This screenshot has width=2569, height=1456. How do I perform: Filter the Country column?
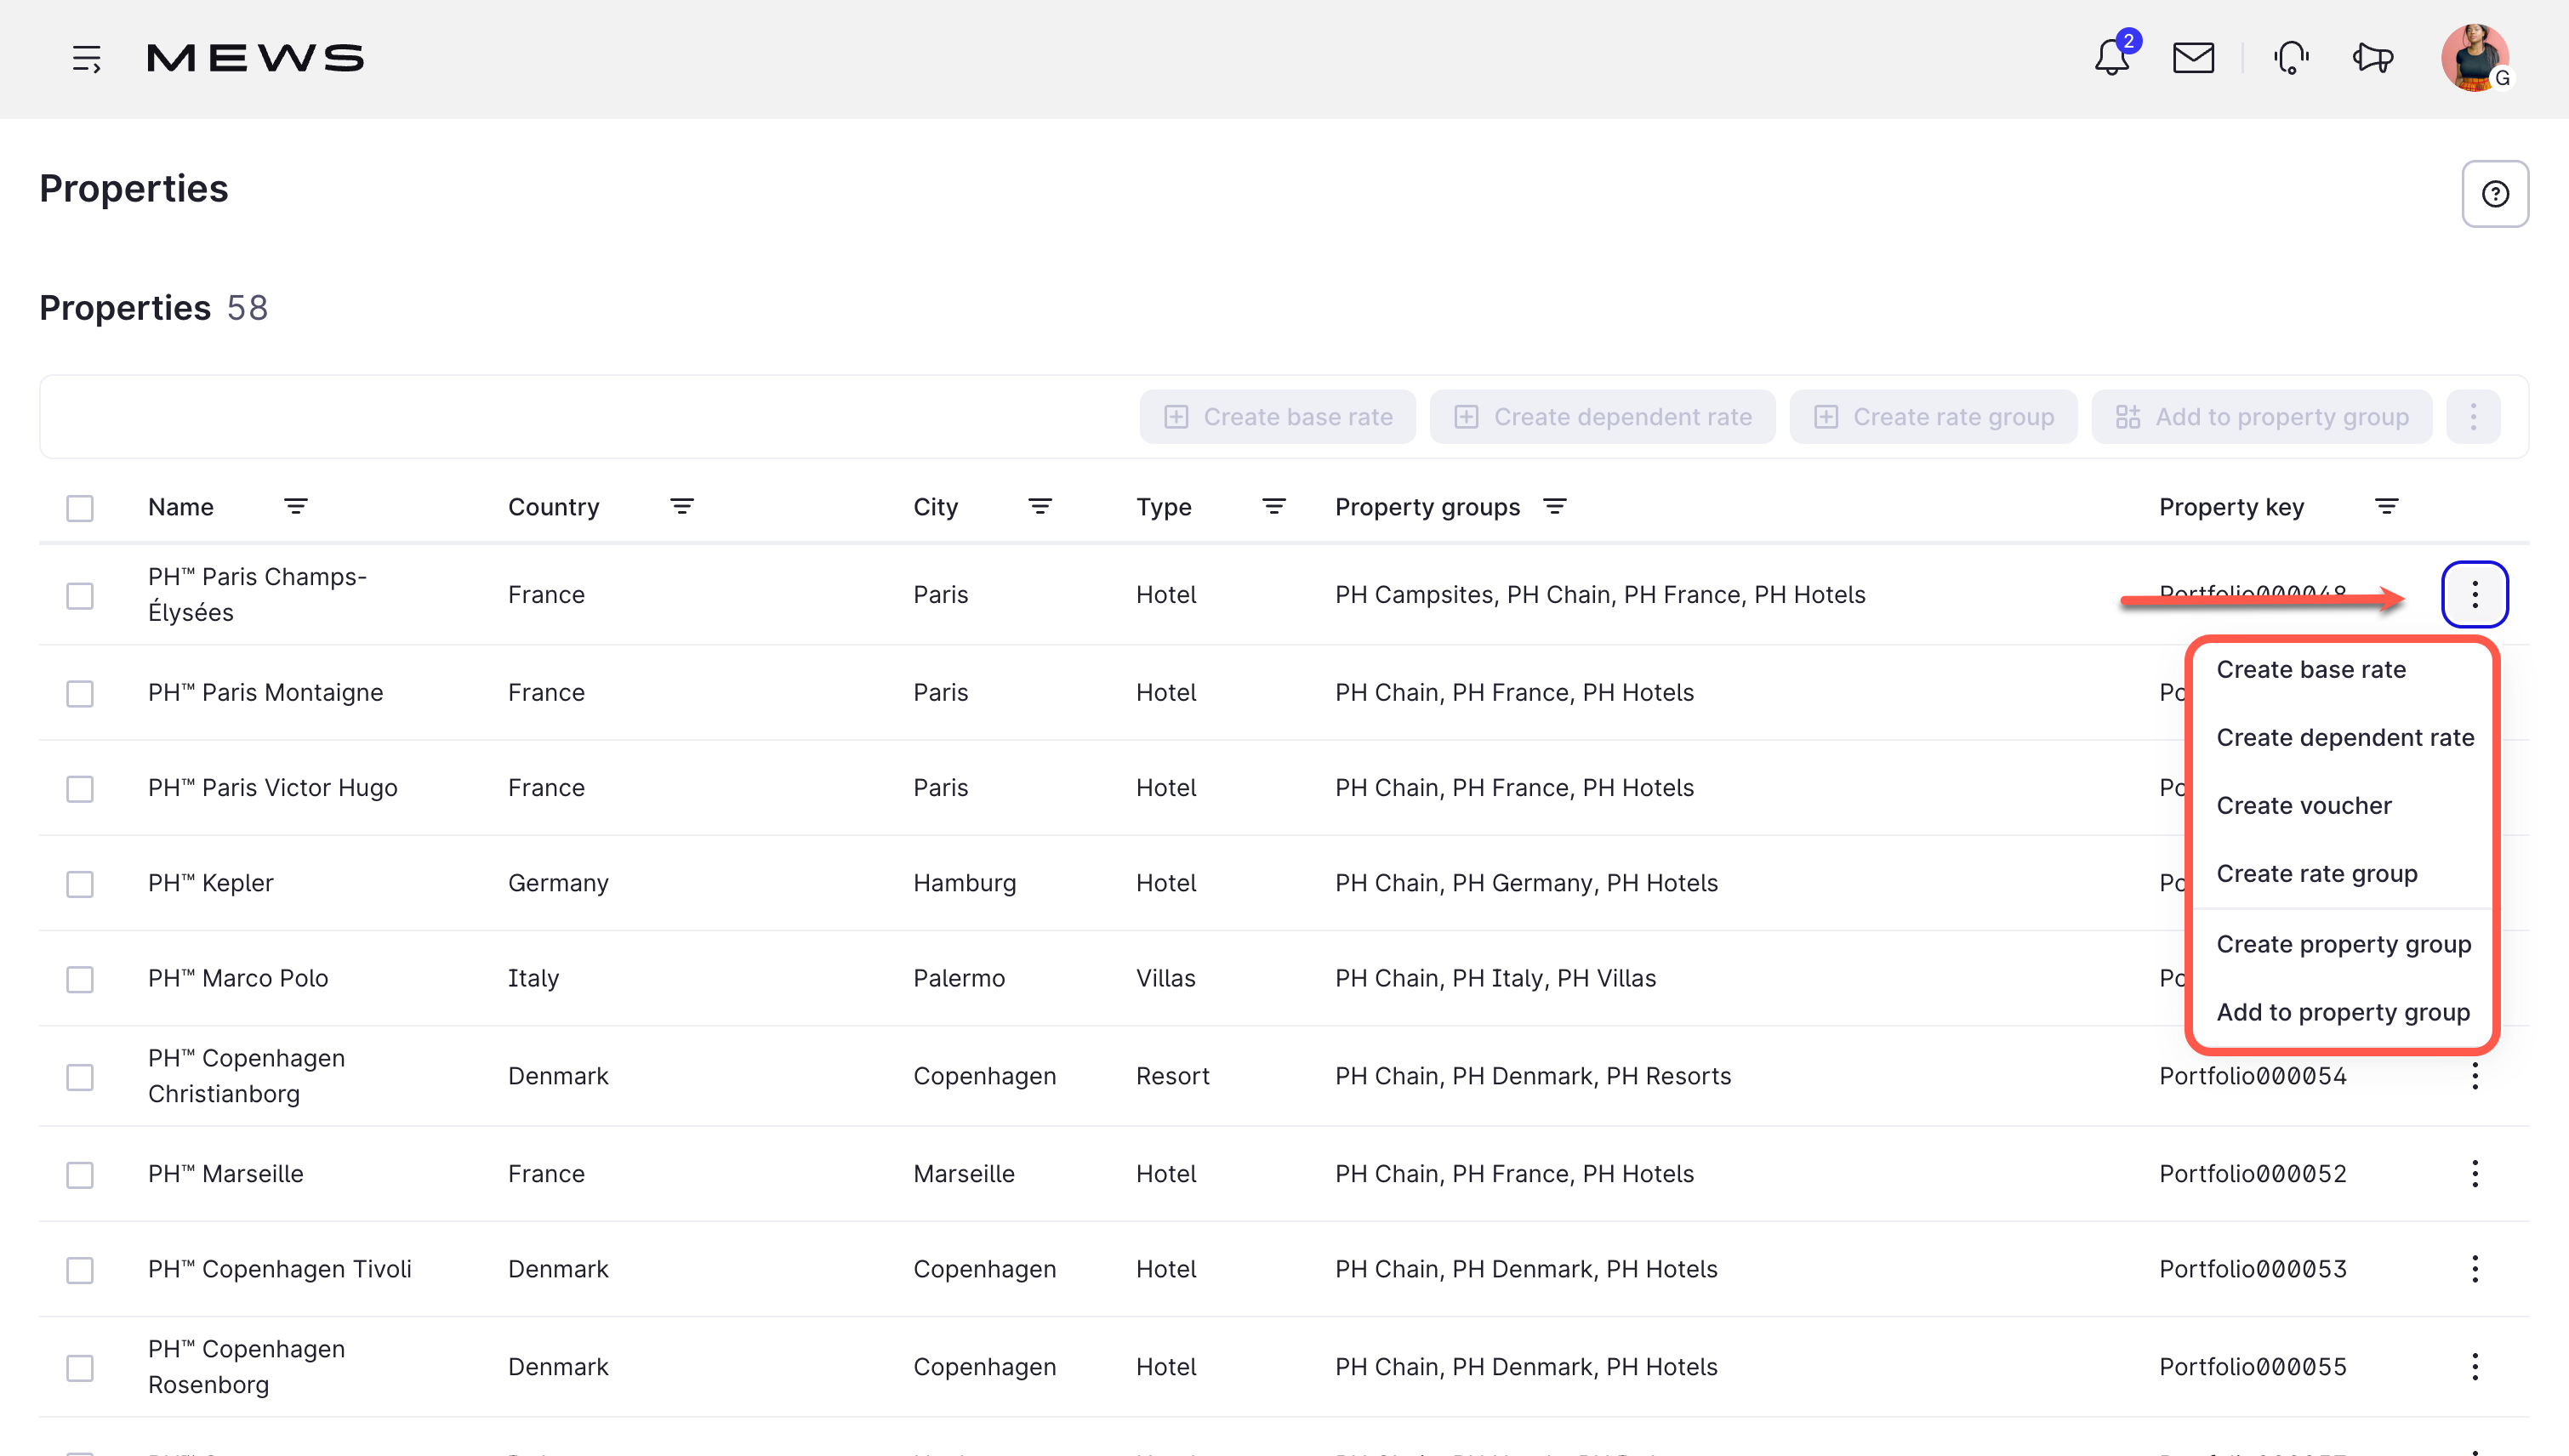[x=682, y=507]
